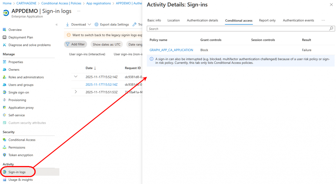Click the Single sign-on icon
Screen dimensions: 336x184
pos(5,92)
